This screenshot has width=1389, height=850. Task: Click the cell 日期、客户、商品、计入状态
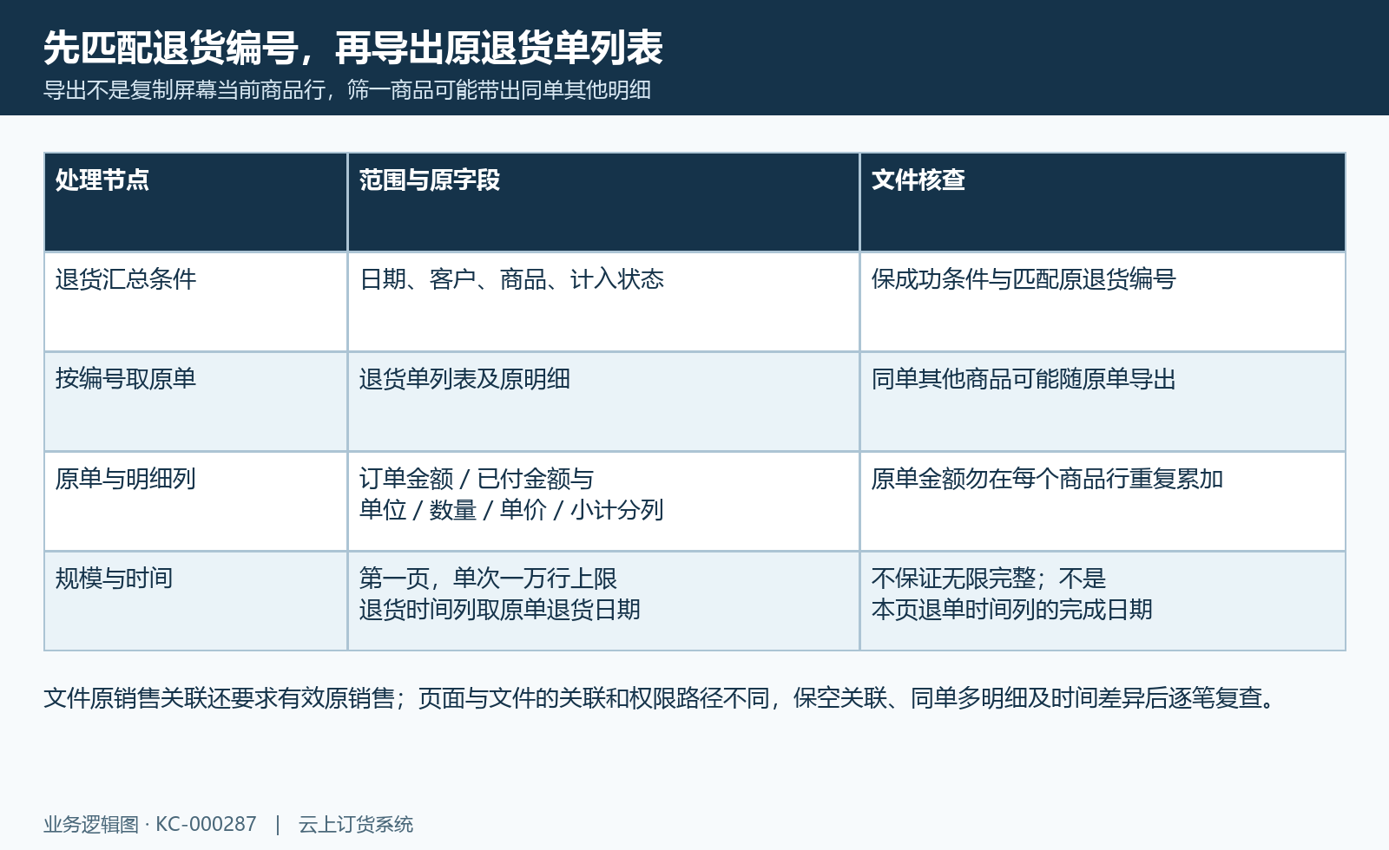pyautogui.click(x=603, y=302)
